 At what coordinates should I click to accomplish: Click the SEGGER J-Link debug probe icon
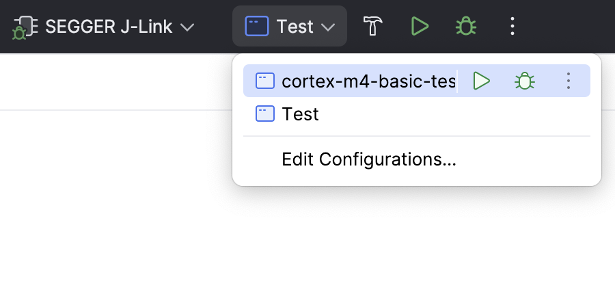(x=25, y=27)
